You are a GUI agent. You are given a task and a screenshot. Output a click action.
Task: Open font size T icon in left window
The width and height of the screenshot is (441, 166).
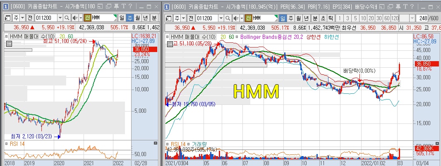tap(123, 7)
